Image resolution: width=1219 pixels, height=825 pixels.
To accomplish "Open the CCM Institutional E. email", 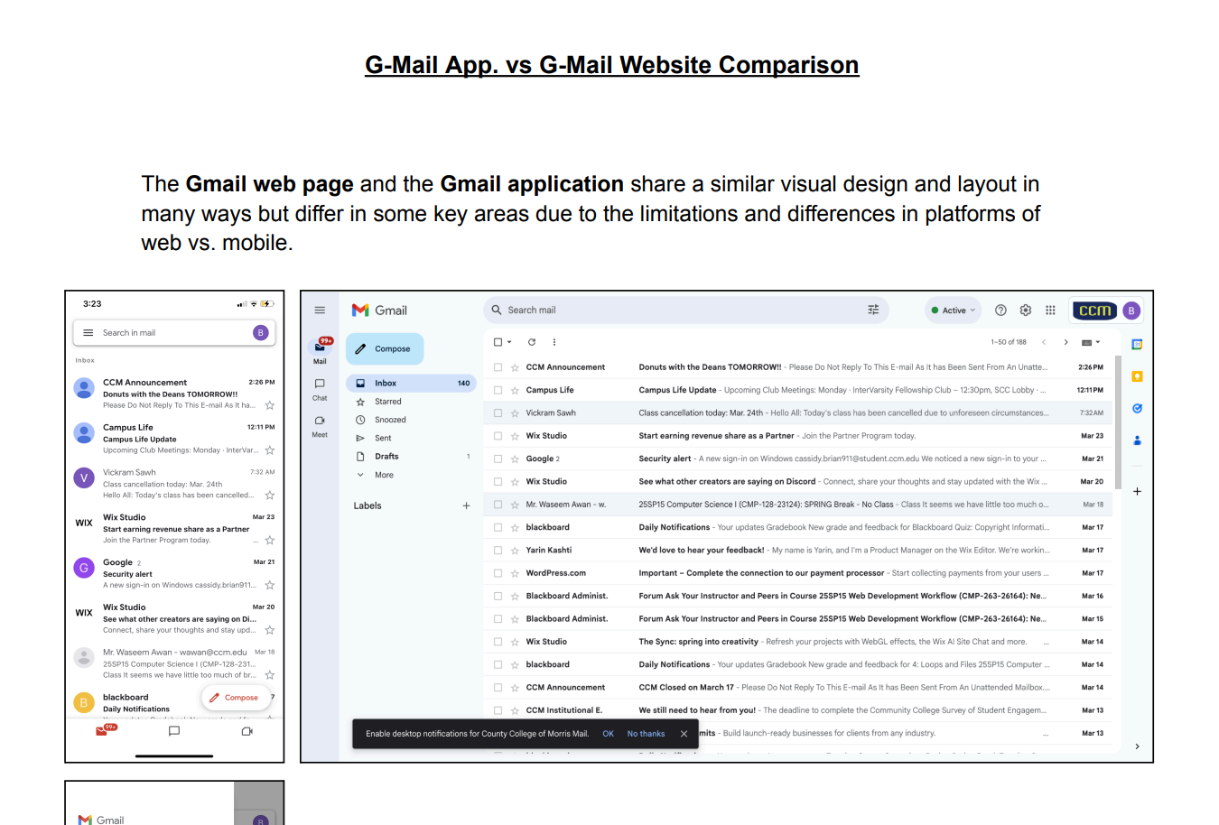I will point(799,710).
